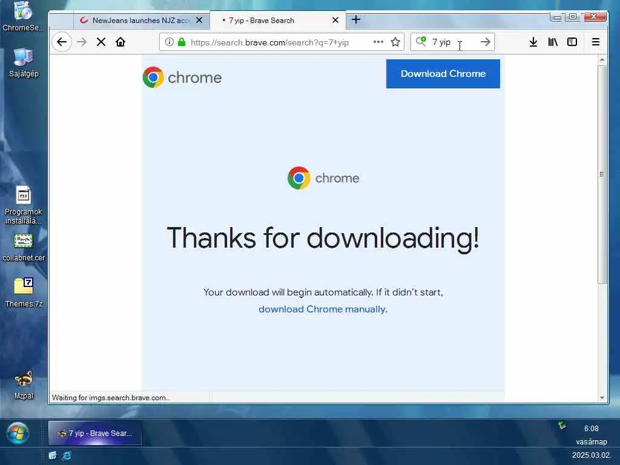
Task: Click the vertical scrollbar thumb
Action: (602, 174)
